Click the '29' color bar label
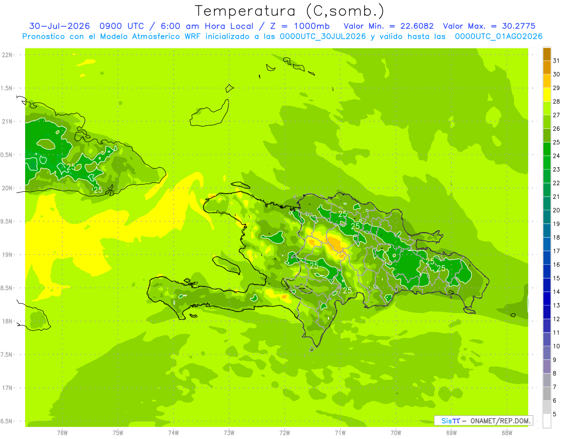 pos(556,88)
